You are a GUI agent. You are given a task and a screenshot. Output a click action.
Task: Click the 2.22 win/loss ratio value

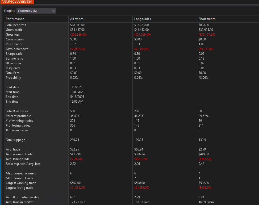tap(73, 164)
